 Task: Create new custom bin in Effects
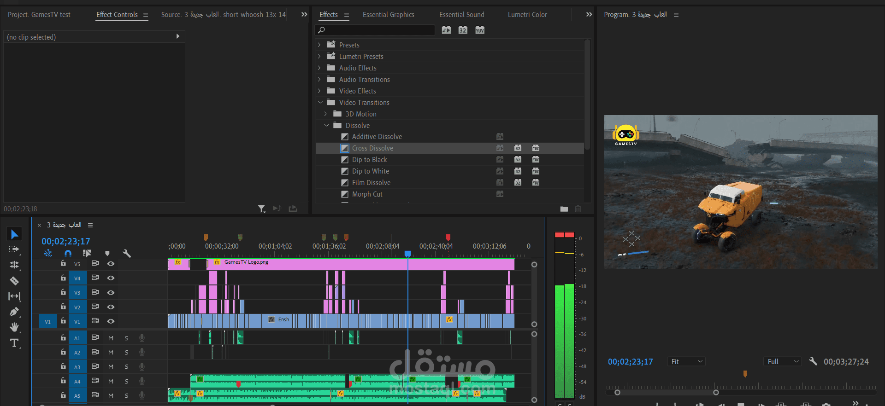[x=564, y=209]
